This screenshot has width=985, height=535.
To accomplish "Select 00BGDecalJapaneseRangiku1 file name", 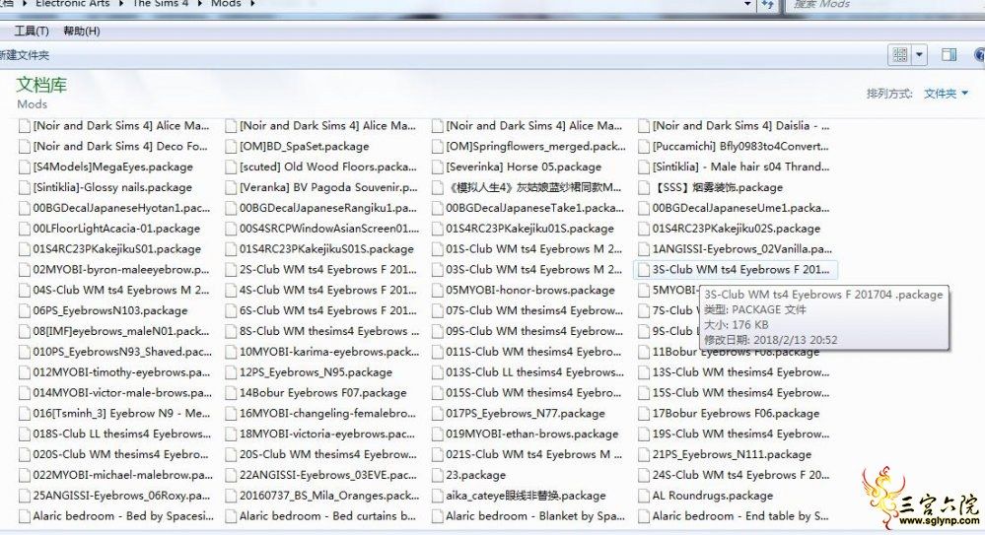I will [328, 208].
